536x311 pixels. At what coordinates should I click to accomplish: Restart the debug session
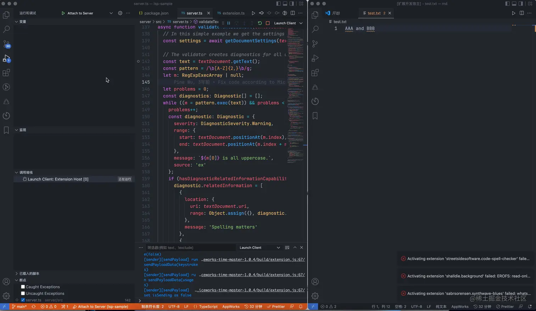[x=260, y=23]
